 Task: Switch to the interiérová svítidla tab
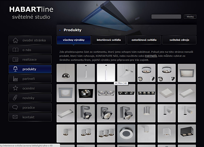click(109, 40)
